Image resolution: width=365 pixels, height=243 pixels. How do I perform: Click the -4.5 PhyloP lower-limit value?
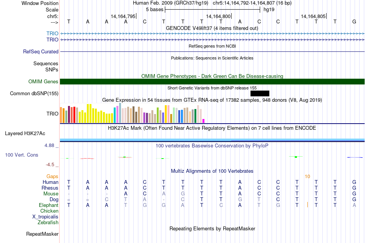[50, 165]
